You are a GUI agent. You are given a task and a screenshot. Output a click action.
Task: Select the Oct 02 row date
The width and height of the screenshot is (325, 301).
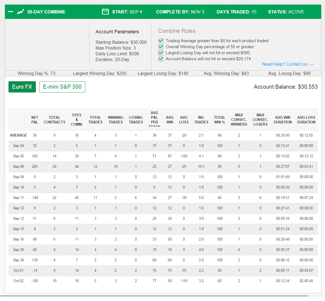tap(18, 281)
